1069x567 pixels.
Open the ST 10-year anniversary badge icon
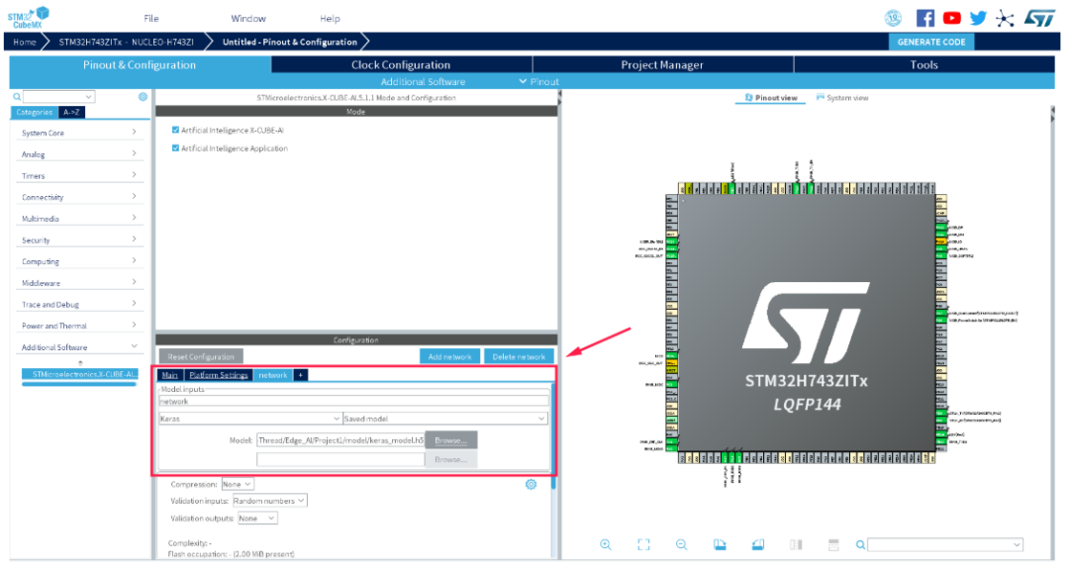pyautogui.click(x=893, y=19)
